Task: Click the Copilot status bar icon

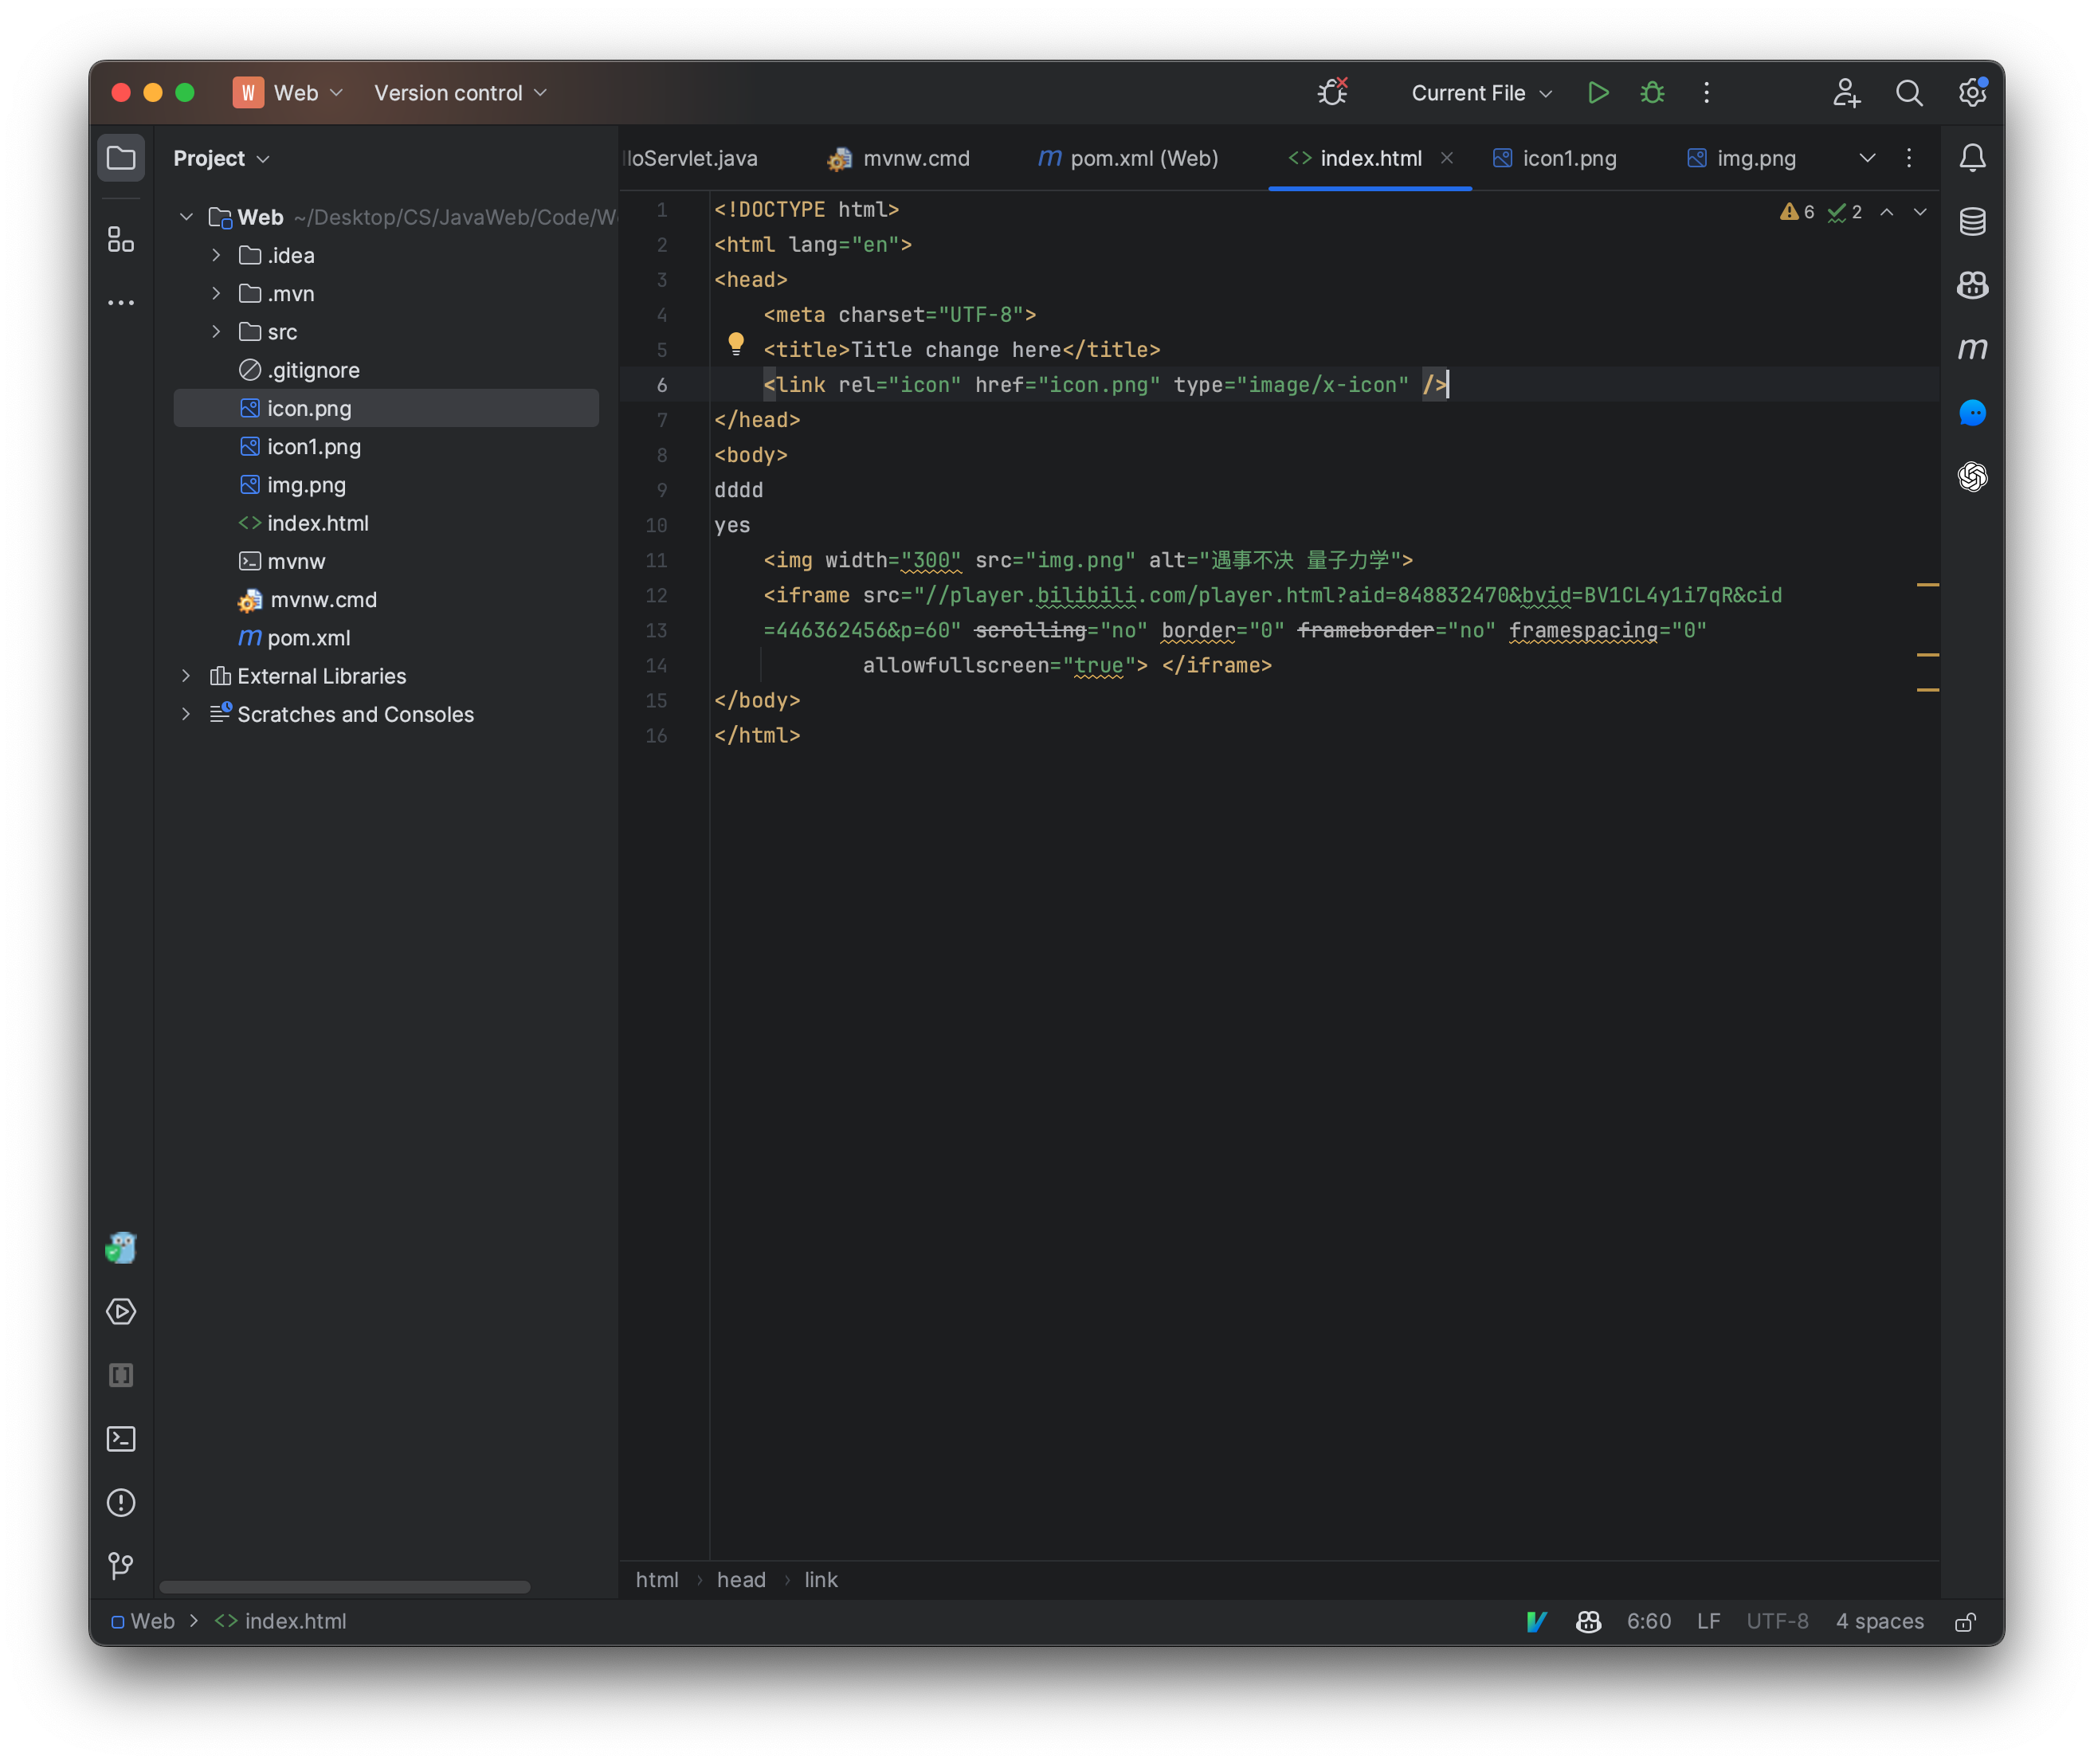Action: (x=1588, y=1622)
